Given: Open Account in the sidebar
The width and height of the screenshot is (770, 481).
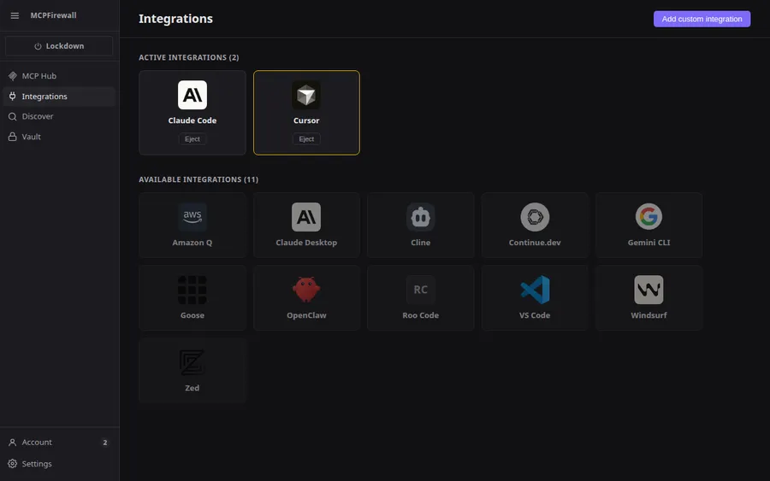Looking at the screenshot, I should (x=59, y=443).
